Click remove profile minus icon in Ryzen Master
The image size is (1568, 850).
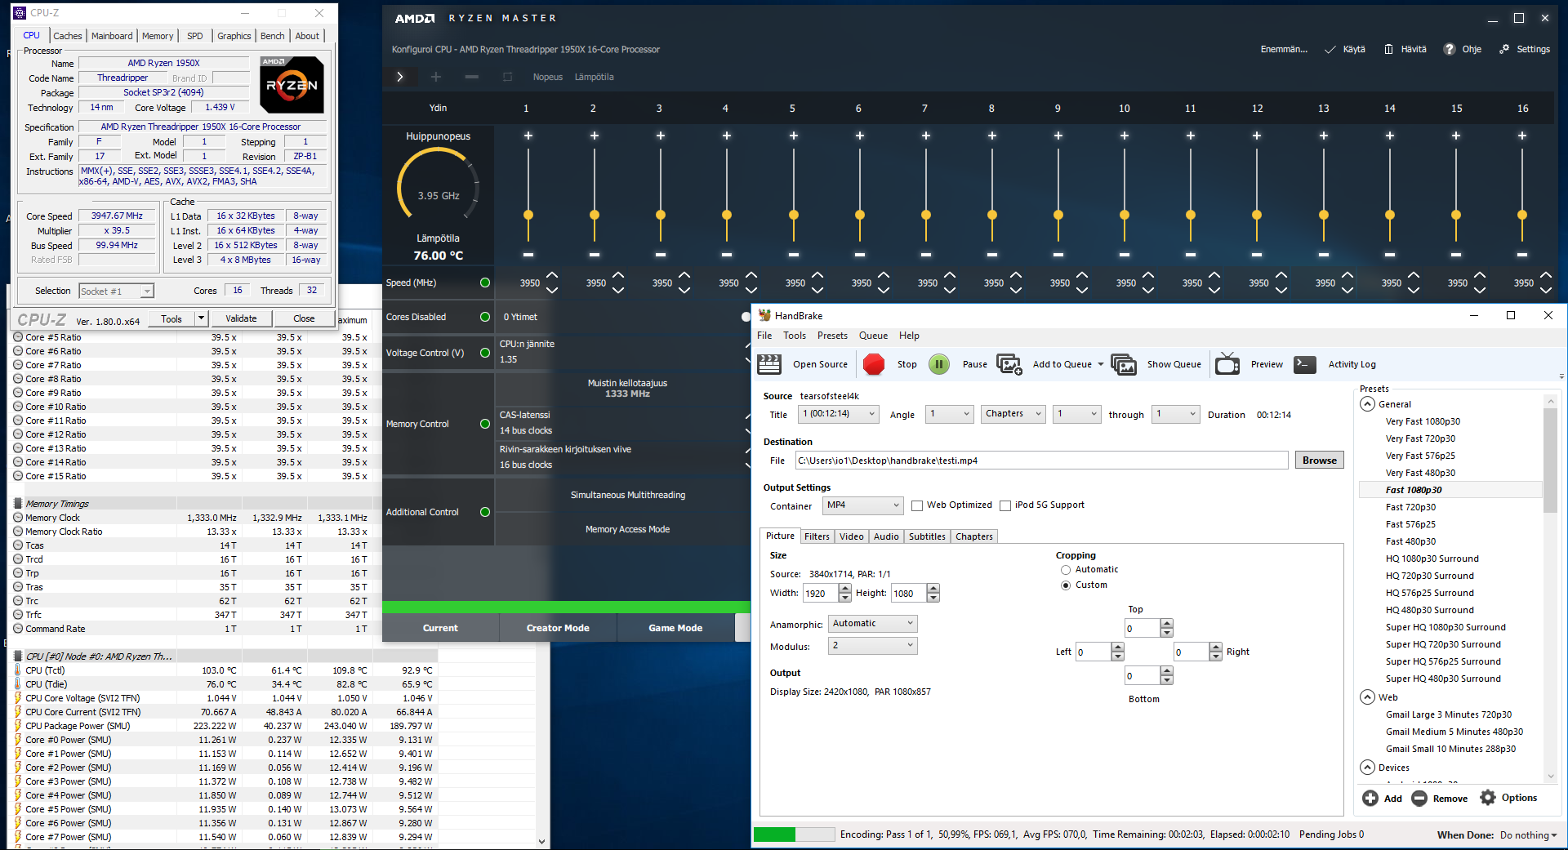tap(472, 77)
